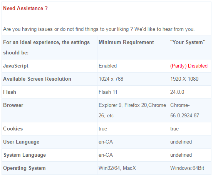Click the 'Chrome-56.0.2924.87' browser version value
Viewport: 213px width, 176px height.
[x=184, y=110]
